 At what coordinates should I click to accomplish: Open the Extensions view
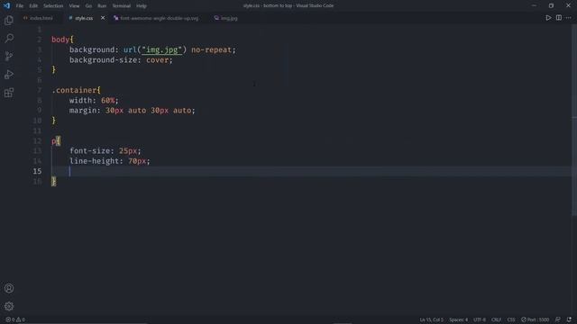(9, 93)
